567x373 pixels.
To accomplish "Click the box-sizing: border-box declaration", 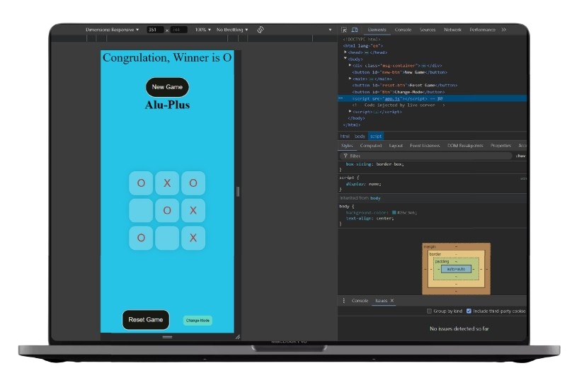I will tap(374, 164).
